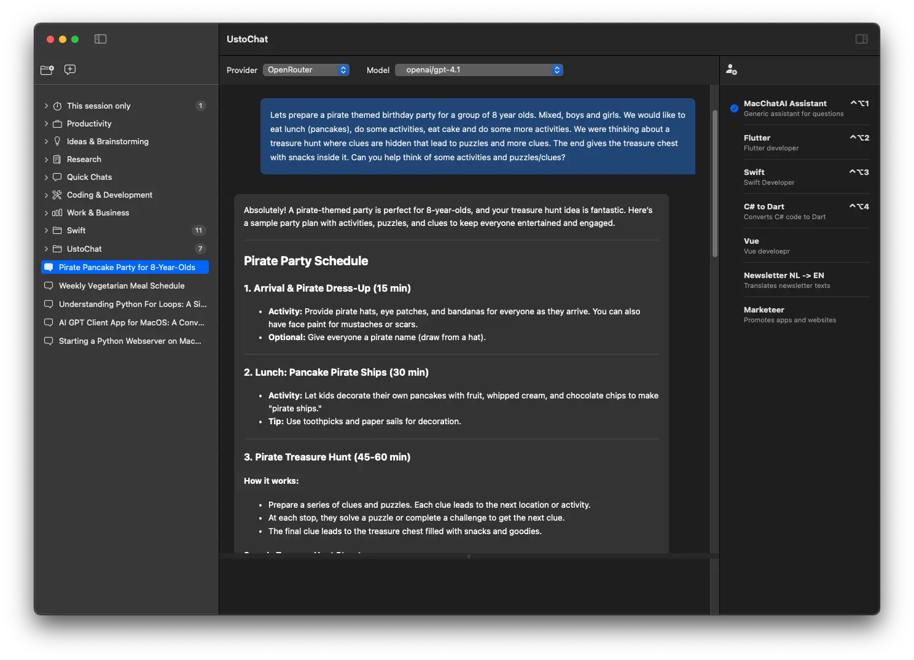This screenshot has height=660, width=914.
Task: Open the Provider dropdown showing OpenRouter
Action: pyautogui.click(x=306, y=70)
